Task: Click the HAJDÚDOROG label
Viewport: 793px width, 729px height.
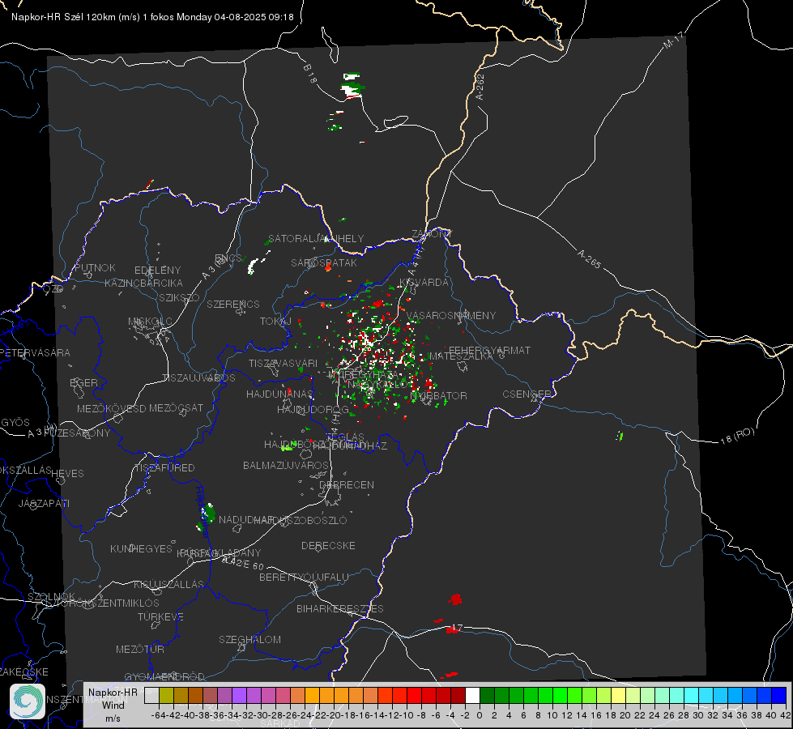Action: pyautogui.click(x=313, y=409)
